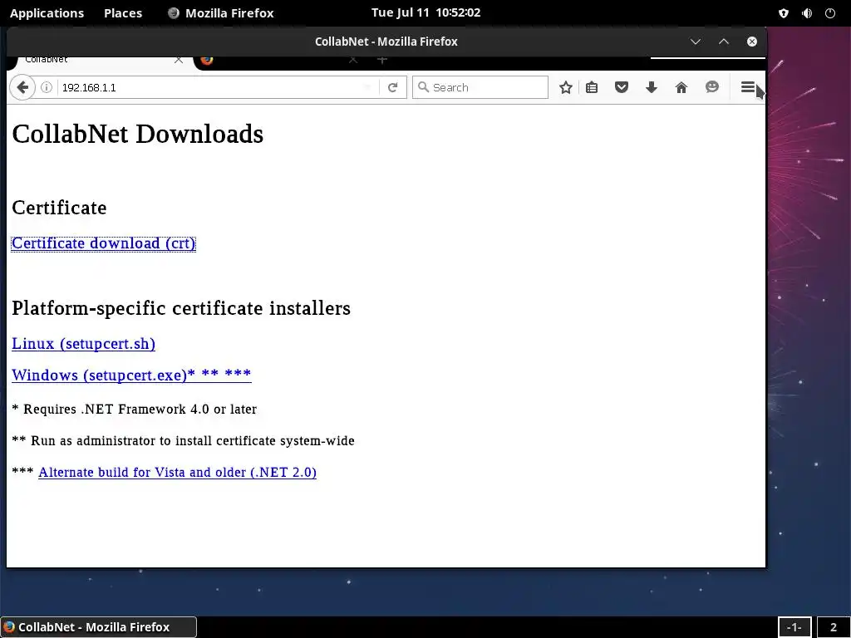Show site information icon in address bar
The height and width of the screenshot is (638, 851).
coord(47,87)
